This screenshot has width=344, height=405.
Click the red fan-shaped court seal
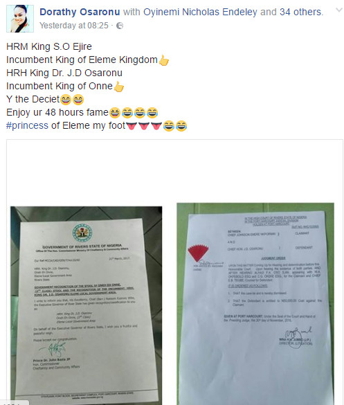[198, 253]
